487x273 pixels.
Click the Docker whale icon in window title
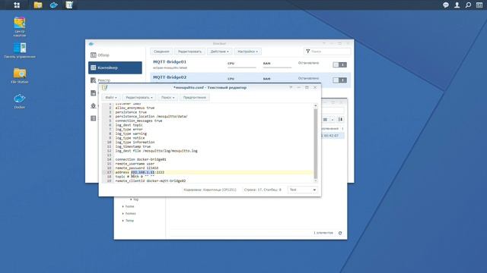(x=91, y=44)
